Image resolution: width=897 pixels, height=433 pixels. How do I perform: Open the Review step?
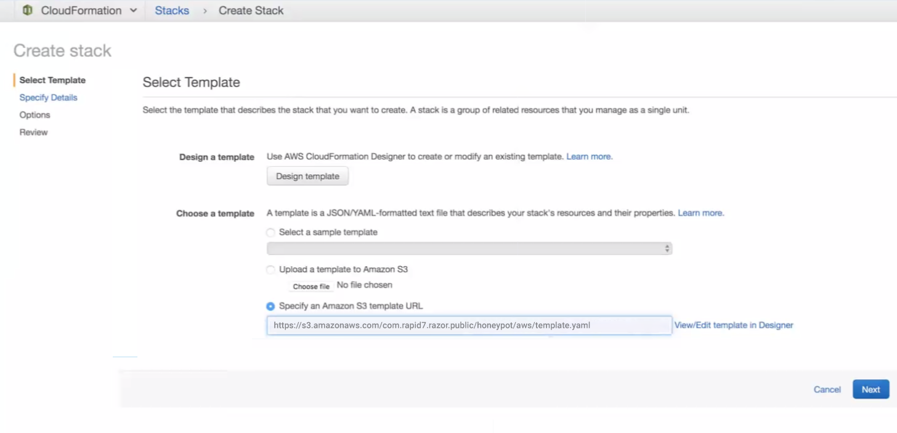tap(33, 132)
